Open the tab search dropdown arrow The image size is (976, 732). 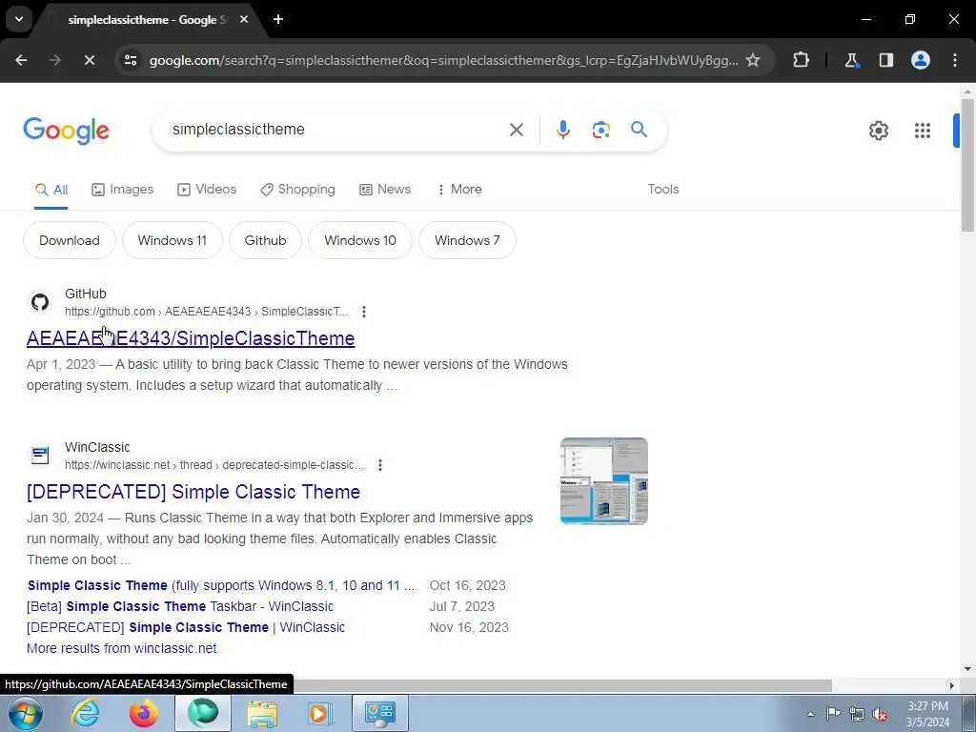click(x=19, y=19)
